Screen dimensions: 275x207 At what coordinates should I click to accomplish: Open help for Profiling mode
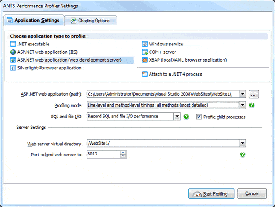pos(251,105)
